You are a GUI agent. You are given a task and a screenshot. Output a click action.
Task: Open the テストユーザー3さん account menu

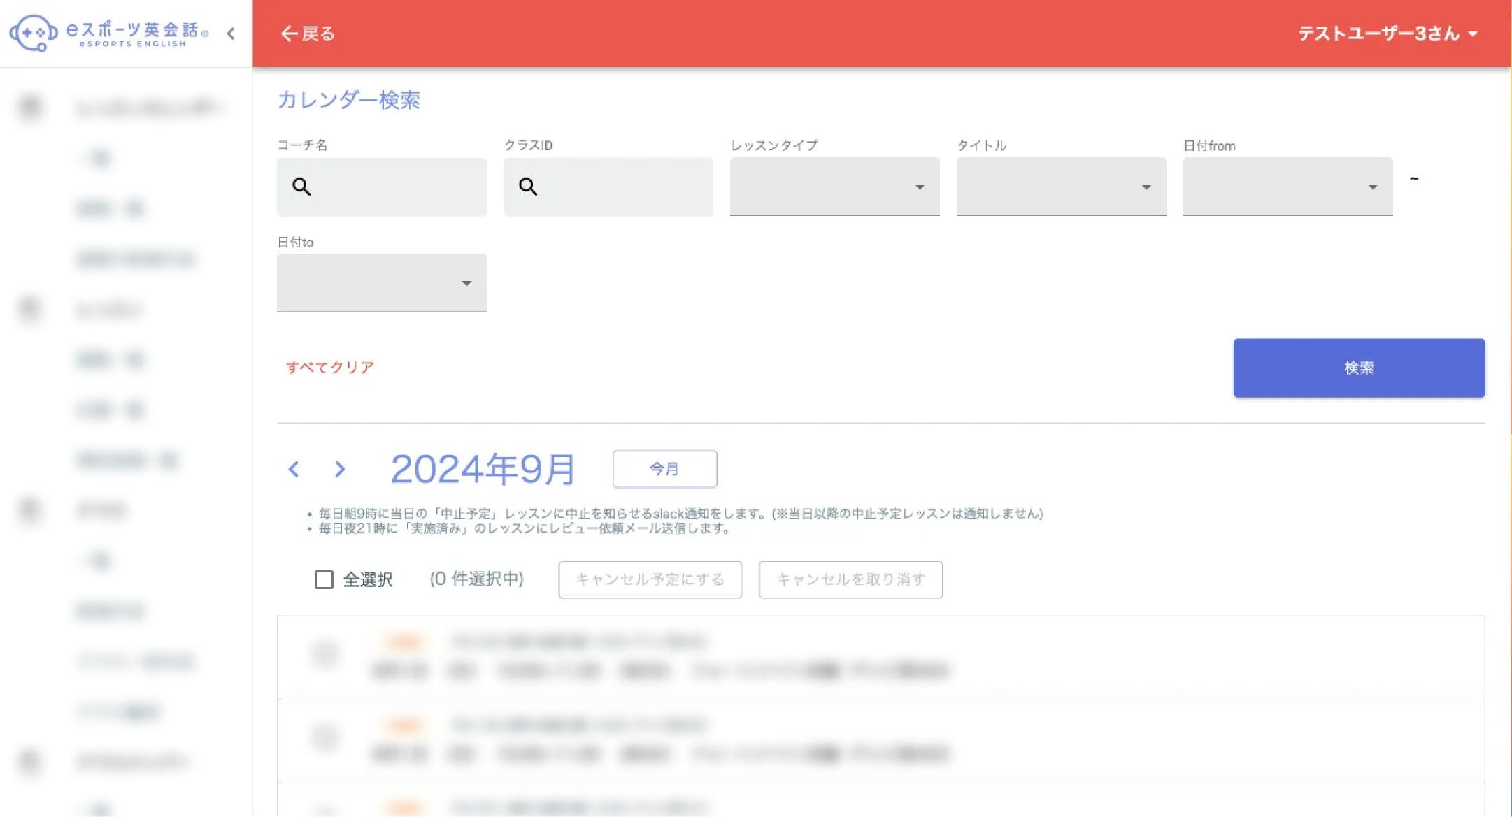tap(1388, 34)
